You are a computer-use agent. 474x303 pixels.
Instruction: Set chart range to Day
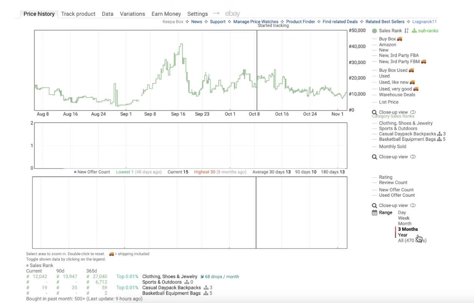[x=402, y=213]
